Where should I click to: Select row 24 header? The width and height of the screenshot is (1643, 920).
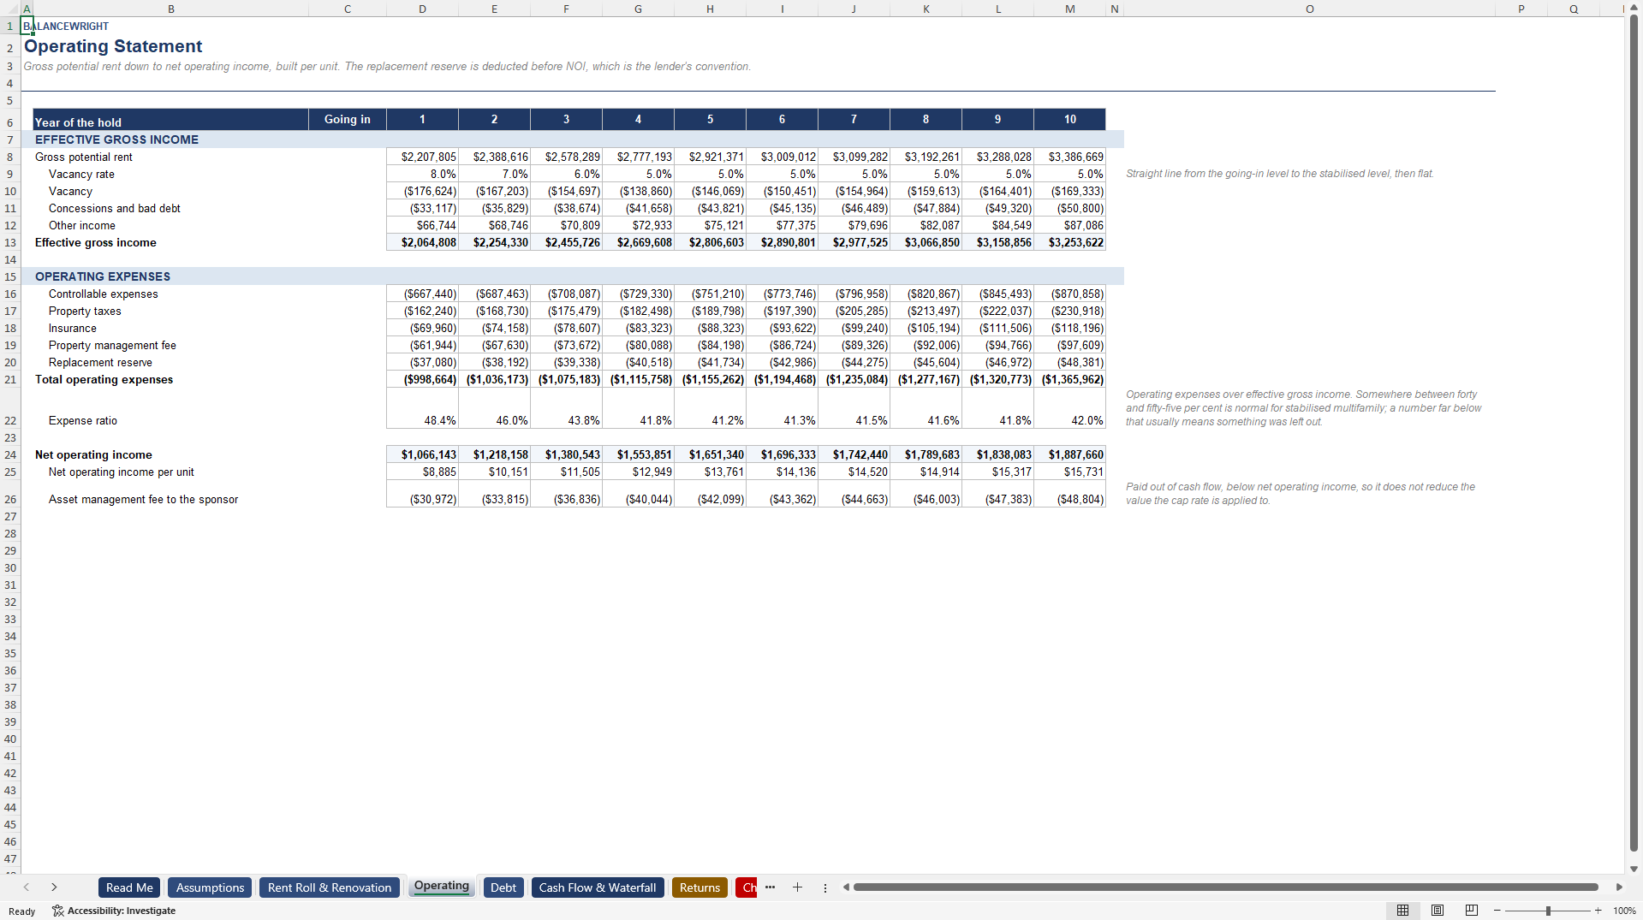pyautogui.click(x=10, y=454)
